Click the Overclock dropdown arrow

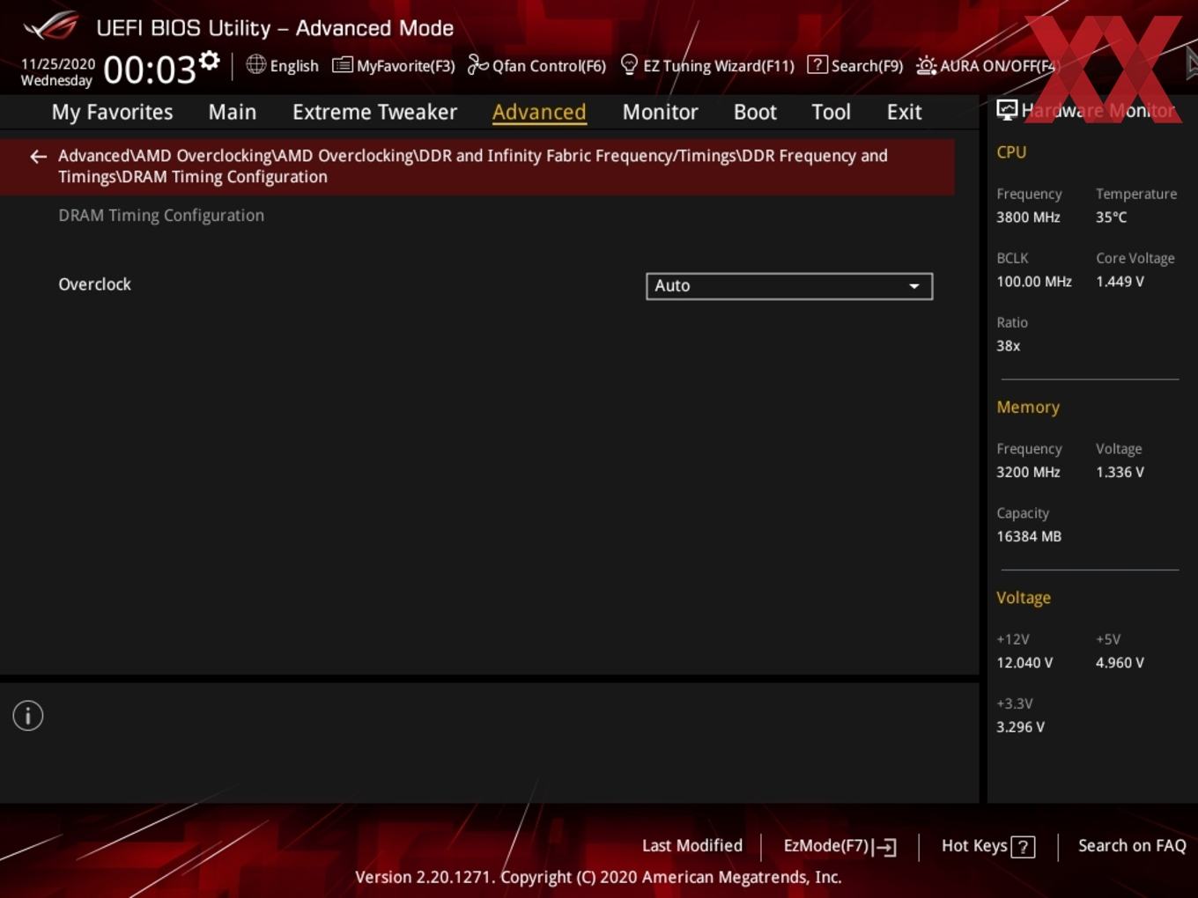click(x=914, y=286)
